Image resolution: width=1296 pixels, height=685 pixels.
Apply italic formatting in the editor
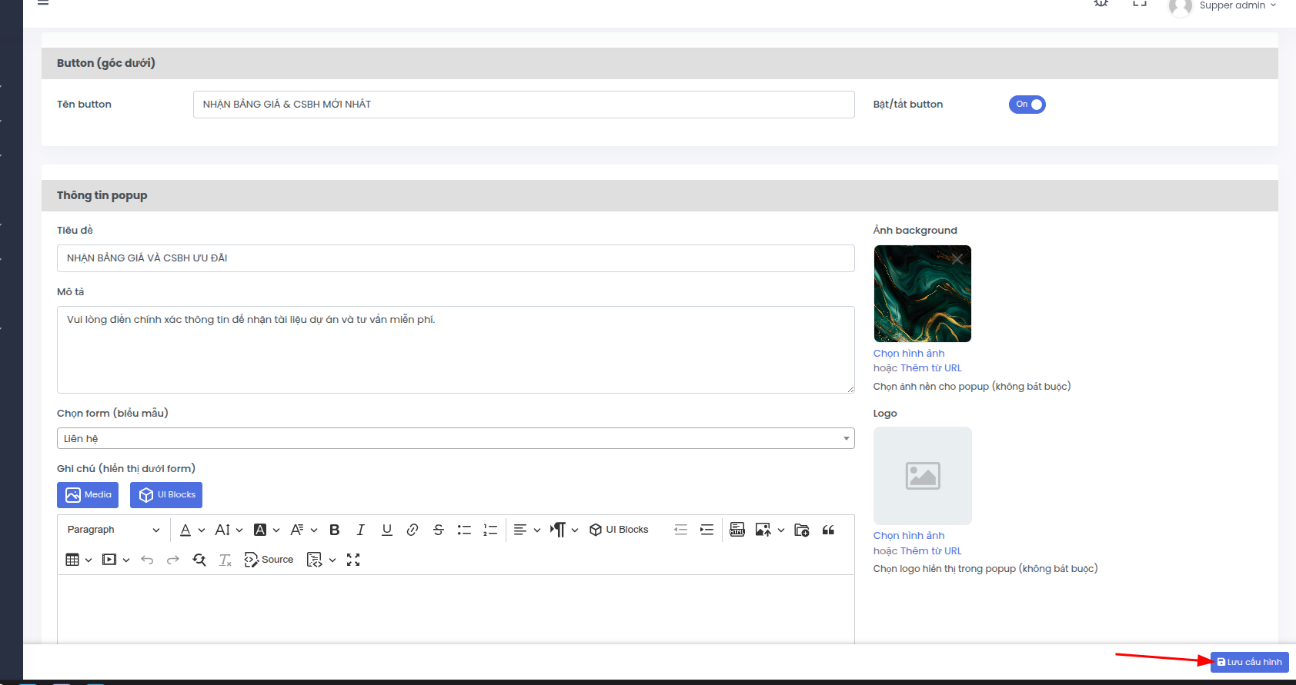(360, 530)
